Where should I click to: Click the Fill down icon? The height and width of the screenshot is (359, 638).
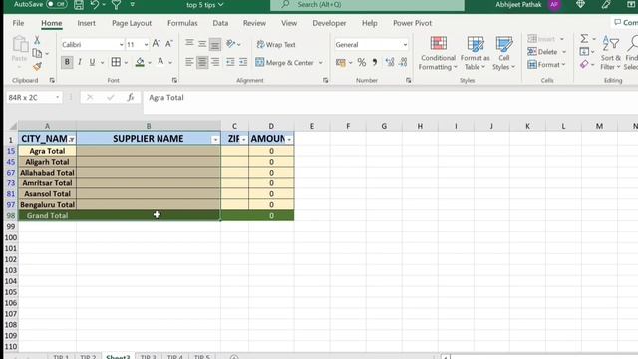tap(584, 52)
